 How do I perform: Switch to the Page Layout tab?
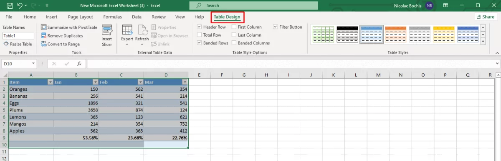click(x=81, y=17)
